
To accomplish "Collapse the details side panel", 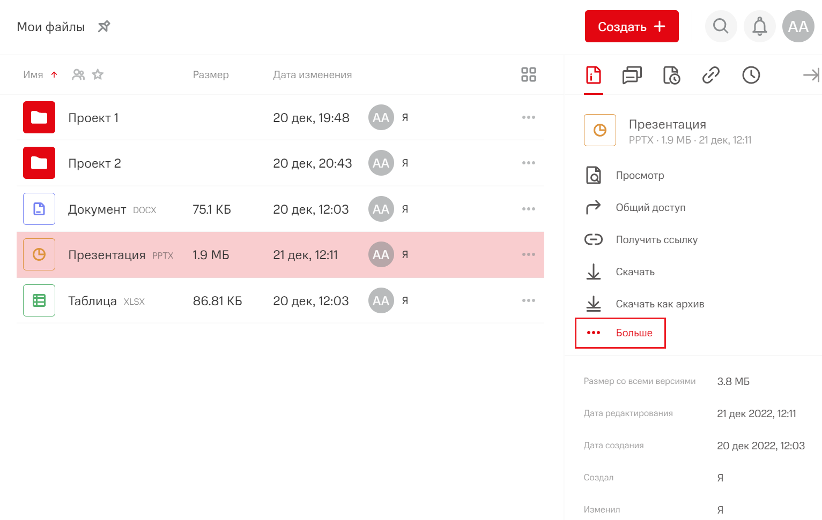I will point(810,75).
